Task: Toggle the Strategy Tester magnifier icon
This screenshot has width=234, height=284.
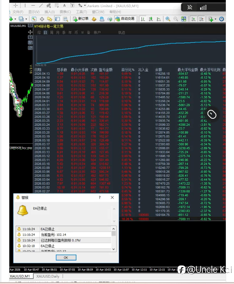Action: click(x=65, y=19)
